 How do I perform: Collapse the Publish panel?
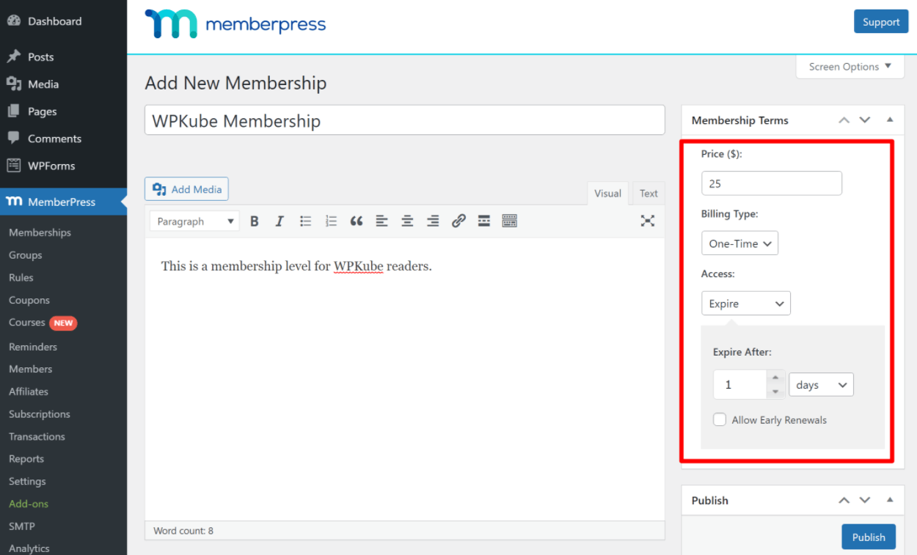[x=890, y=500]
